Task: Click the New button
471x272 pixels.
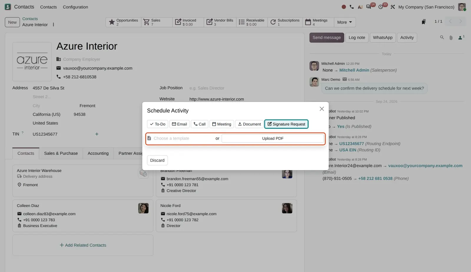Action: click(12, 22)
